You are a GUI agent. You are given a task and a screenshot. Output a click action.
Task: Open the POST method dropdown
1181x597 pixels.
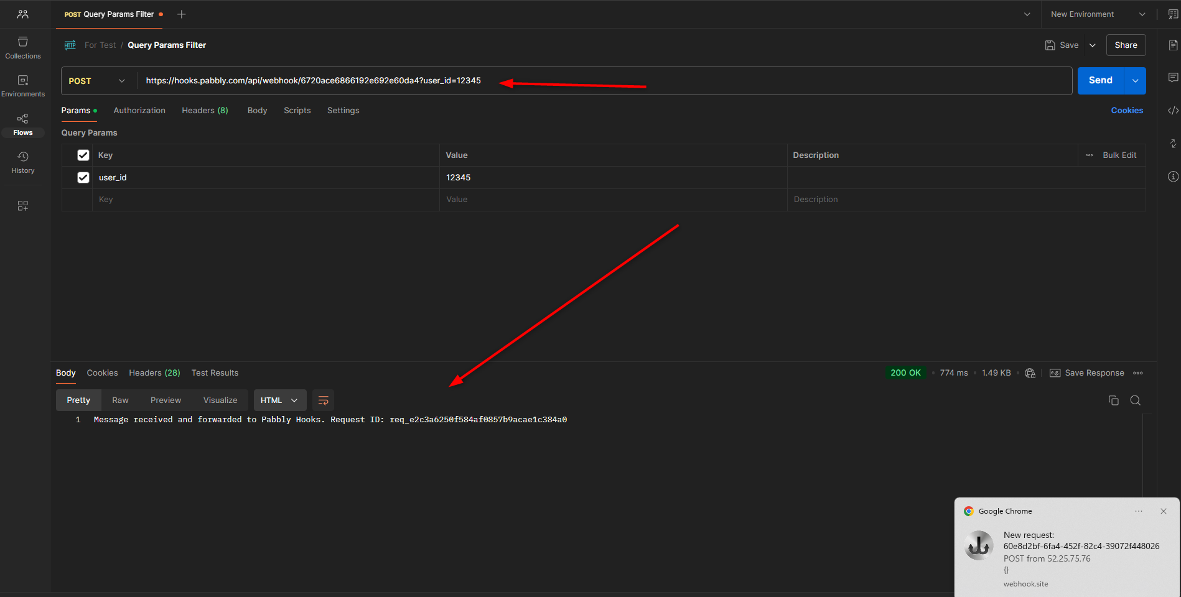96,81
